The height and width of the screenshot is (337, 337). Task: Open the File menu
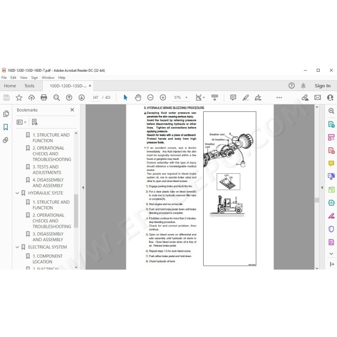click(x=4, y=78)
